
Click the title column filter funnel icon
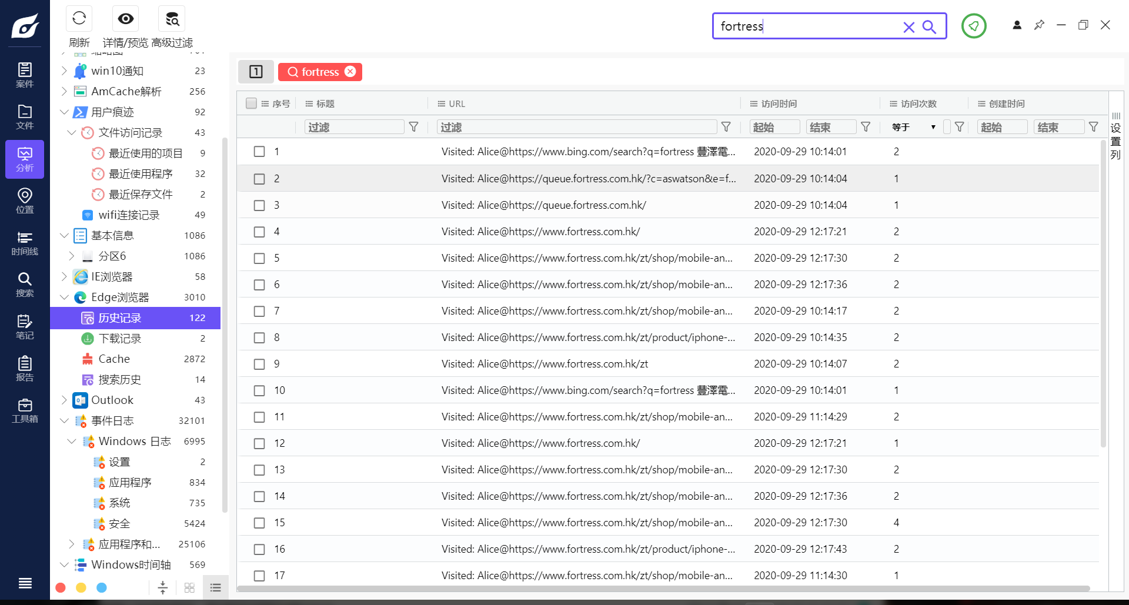click(x=414, y=127)
